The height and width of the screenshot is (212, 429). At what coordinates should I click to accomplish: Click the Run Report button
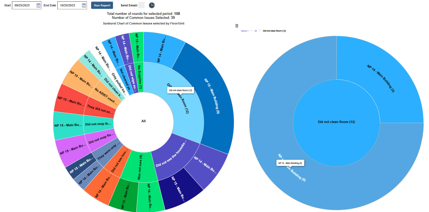click(102, 5)
